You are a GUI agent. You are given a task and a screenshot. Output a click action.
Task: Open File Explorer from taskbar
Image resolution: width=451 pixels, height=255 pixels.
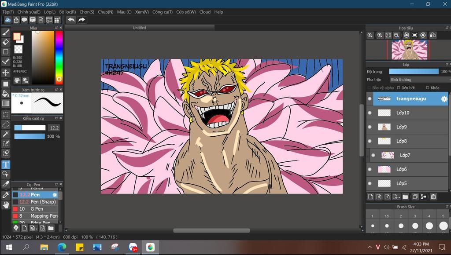[x=44, y=247]
